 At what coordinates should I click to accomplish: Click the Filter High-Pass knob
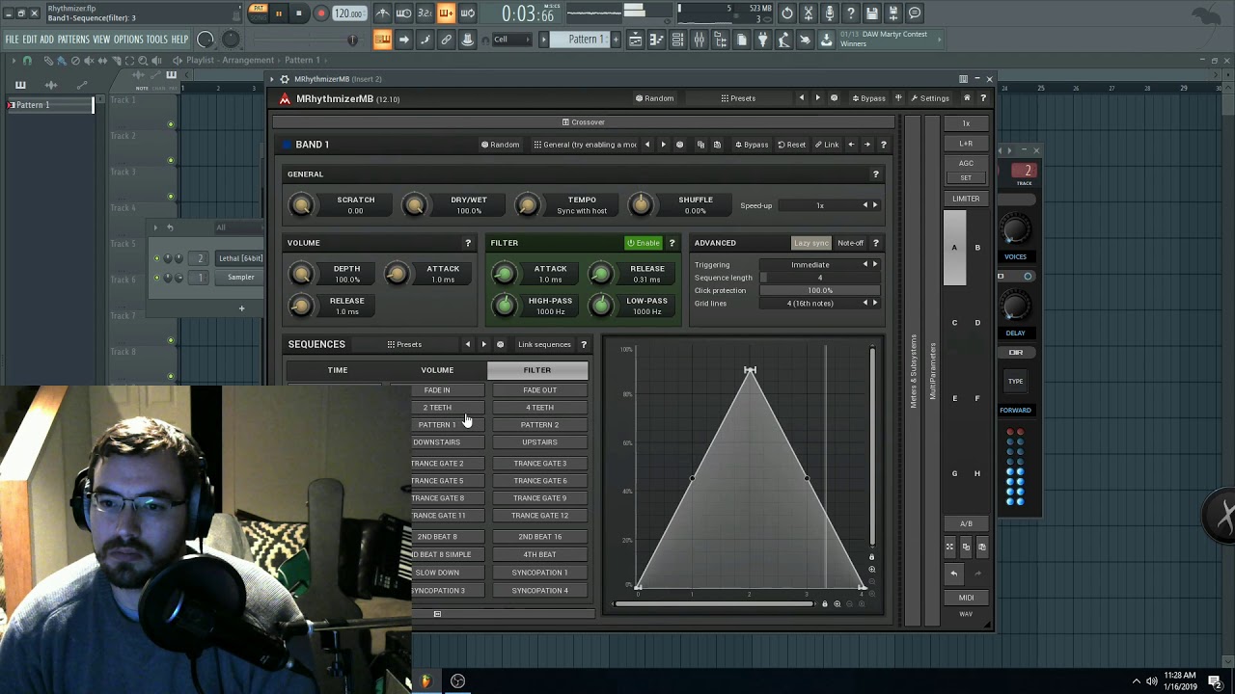504,306
